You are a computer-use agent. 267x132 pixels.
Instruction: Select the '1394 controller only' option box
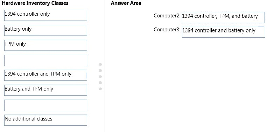pos(45,15)
